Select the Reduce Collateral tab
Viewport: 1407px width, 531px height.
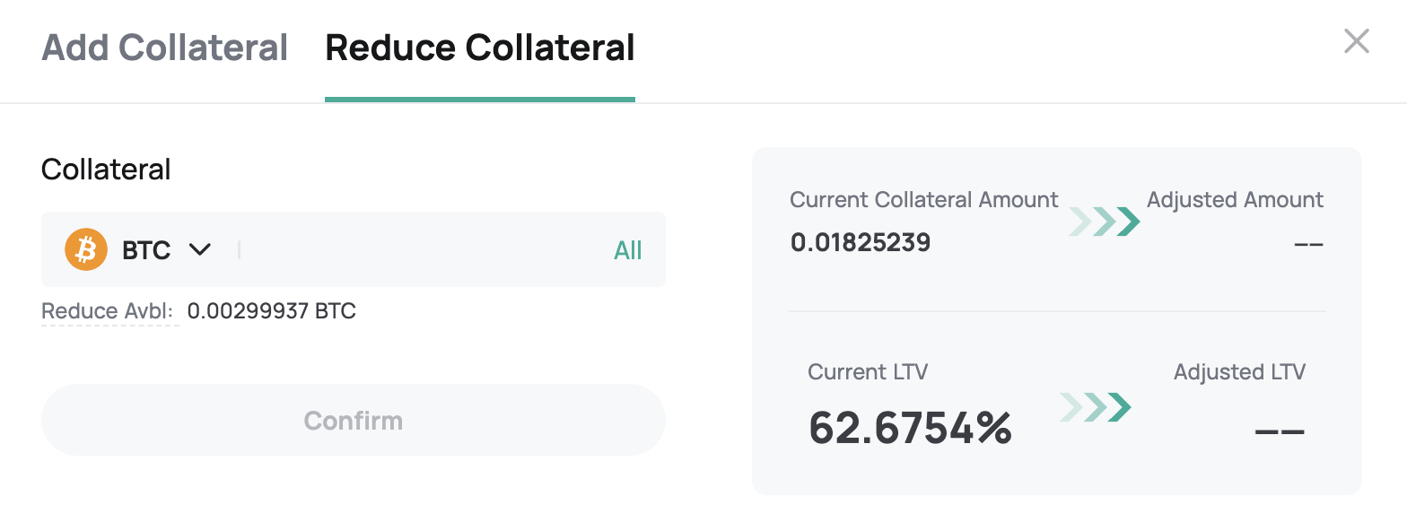tap(480, 48)
